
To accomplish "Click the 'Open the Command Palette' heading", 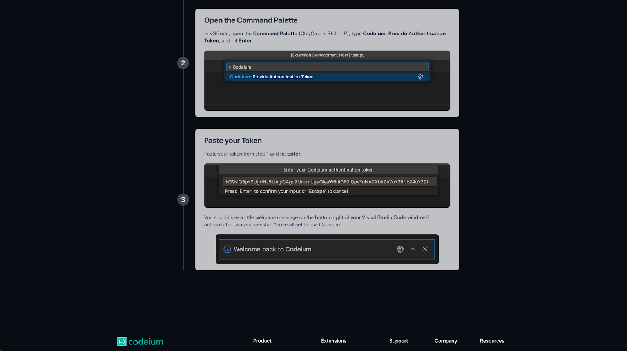I will tap(251, 20).
